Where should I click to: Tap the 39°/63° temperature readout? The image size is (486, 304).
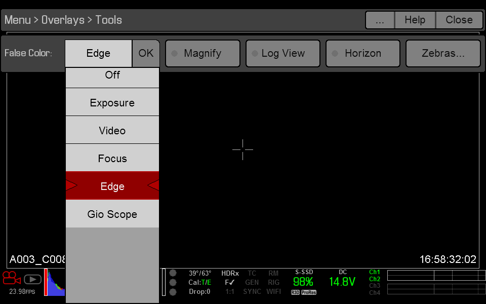tap(200, 273)
